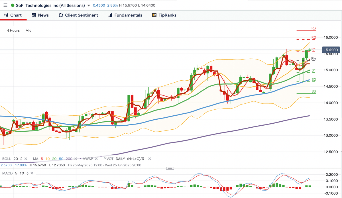
Task: Open the SoFi Technologies Inc instrument dropdown
Action: pos(89,5)
